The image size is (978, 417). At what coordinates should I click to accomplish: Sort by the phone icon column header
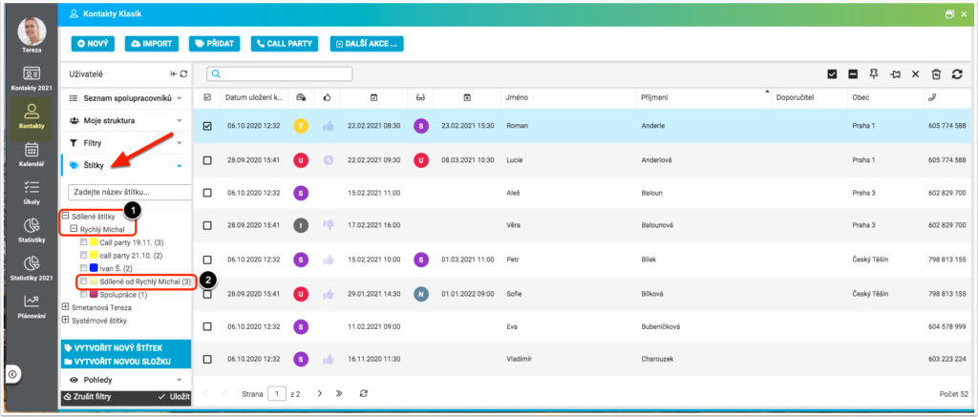[x=932, y=97]
